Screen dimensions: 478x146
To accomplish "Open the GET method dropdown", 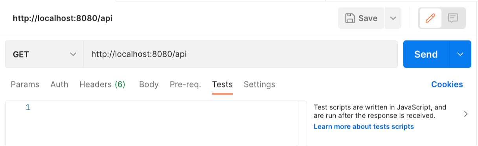I will click(x=44, y=54).
